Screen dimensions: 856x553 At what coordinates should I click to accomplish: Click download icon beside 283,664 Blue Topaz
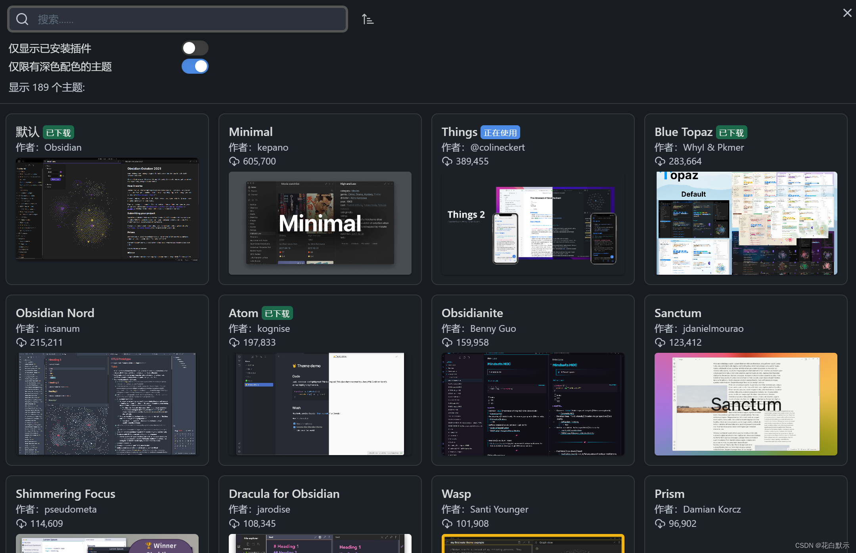(660, 161)
